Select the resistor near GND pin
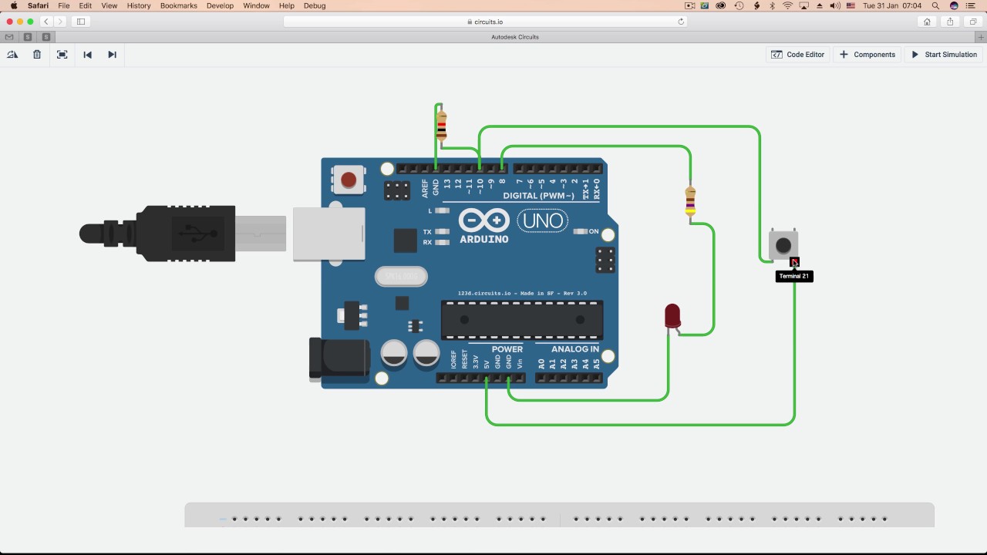 [441, 126]
